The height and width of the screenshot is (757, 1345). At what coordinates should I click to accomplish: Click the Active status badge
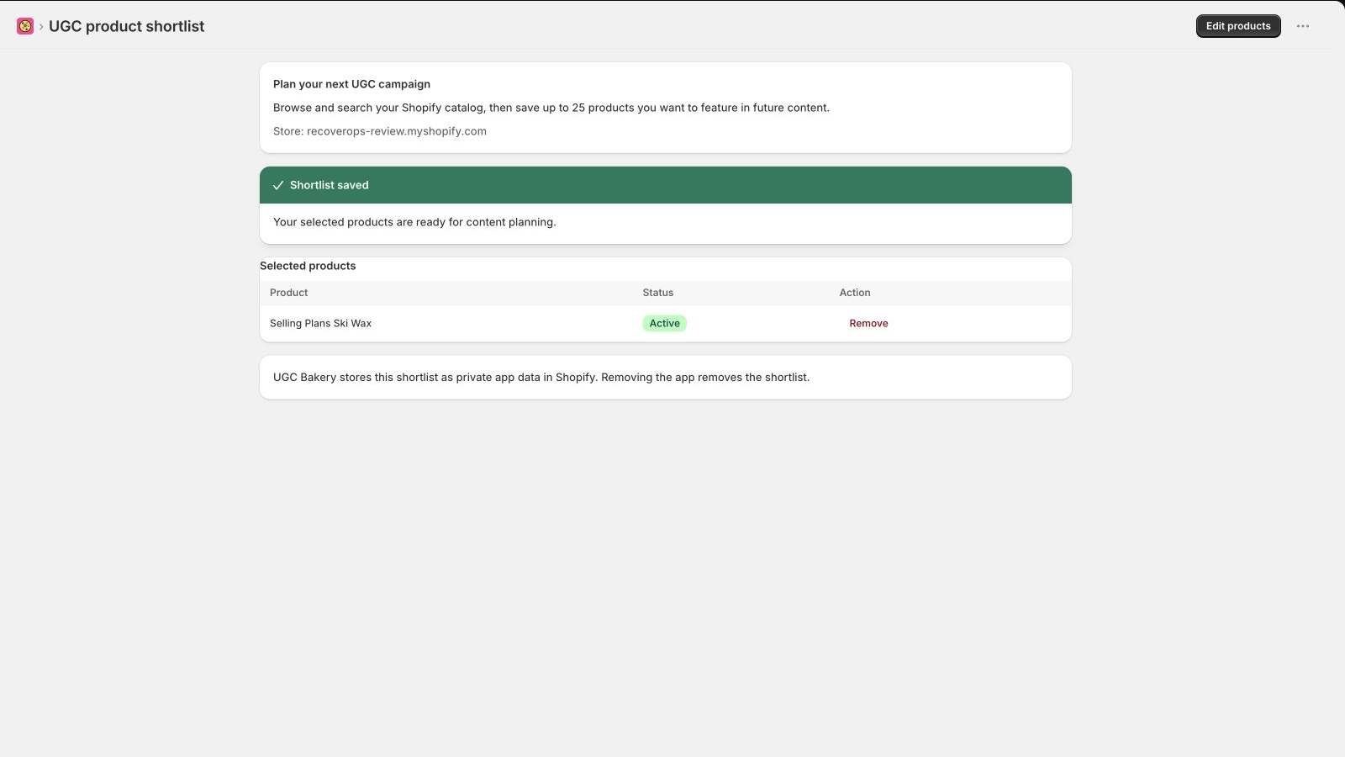point(664,323)
